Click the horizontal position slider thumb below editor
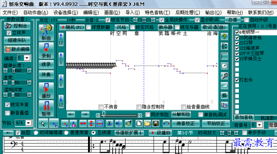 pos(104,114)
